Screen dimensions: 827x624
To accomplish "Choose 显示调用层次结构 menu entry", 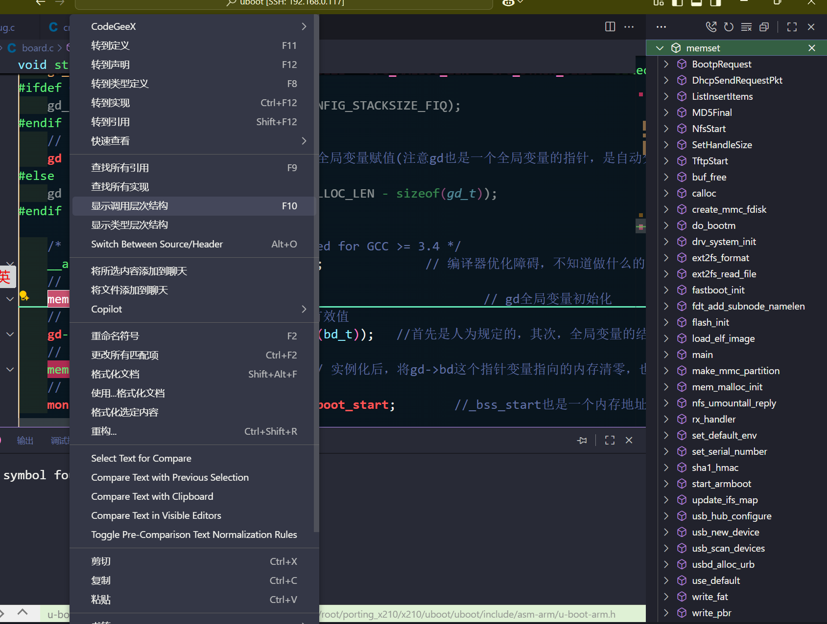I will tap(194, 206).
